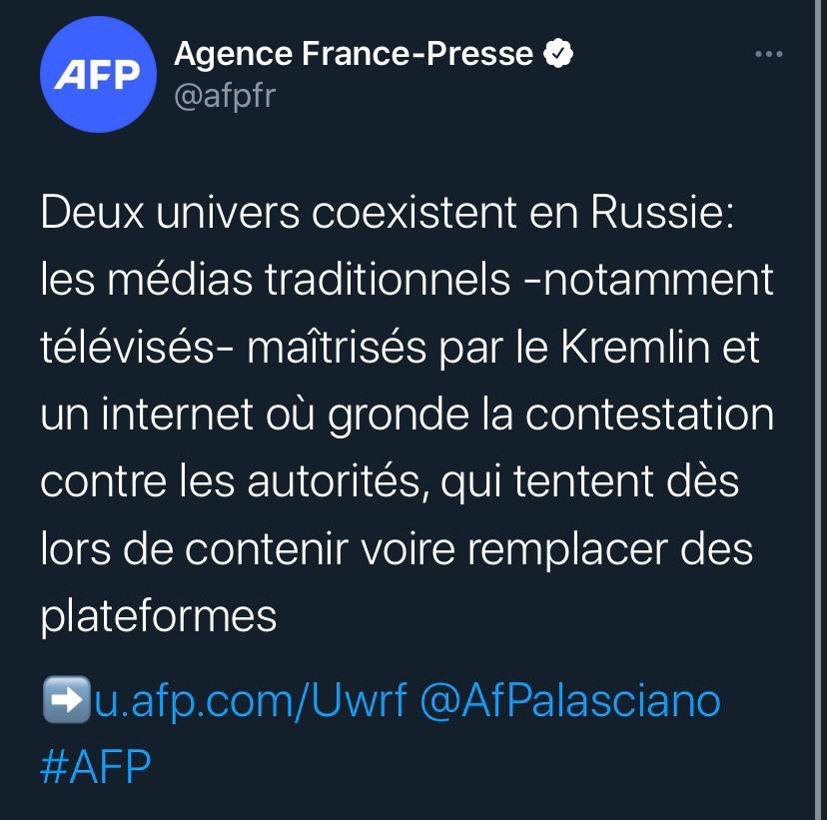This screenshot has width=827, height=820.
Task: Open the three-dot more options menu
Action: pos(768,54)
